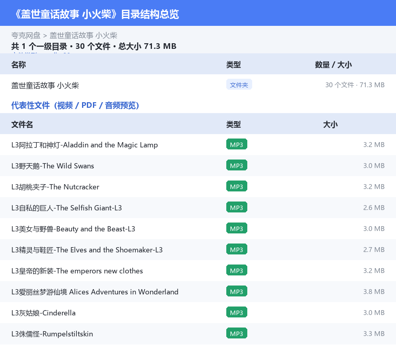Click MP3 badge on The Nutcracker row

click(237, 186)
